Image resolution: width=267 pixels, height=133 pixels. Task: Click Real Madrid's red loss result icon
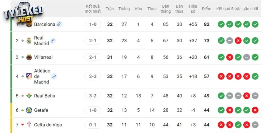pyautogui.click(x=238, y=41)
